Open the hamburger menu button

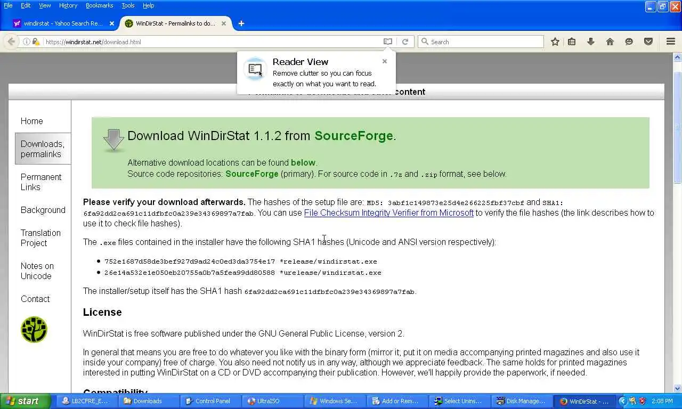pyautogui.click(x=671, y=42)
